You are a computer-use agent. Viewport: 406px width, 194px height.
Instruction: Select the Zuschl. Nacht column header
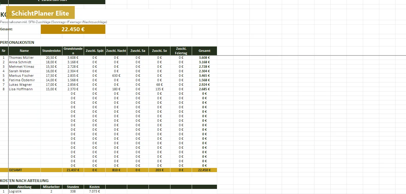click(116, 51)
